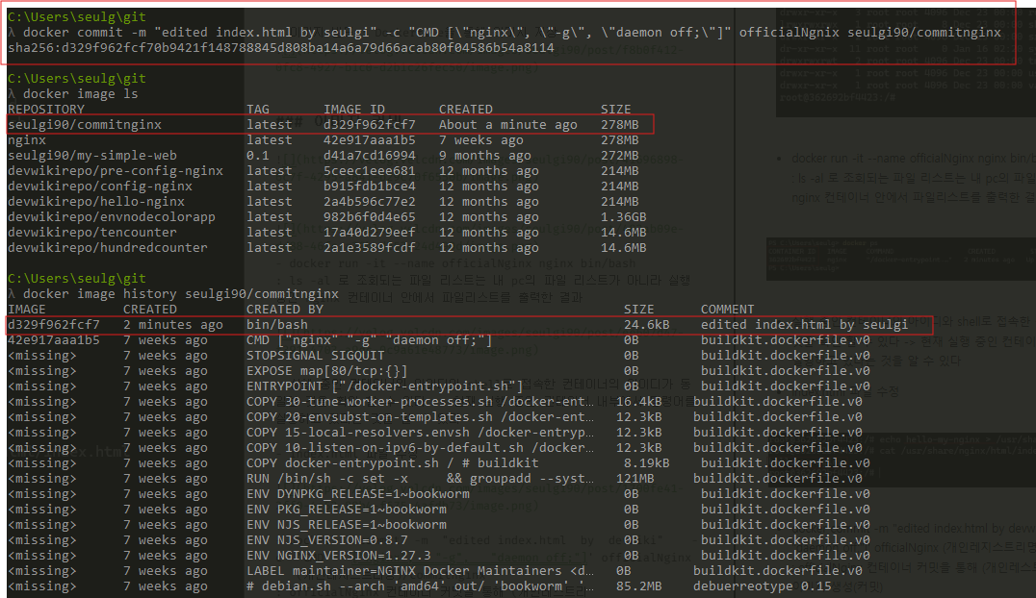The height and width of the screenshot is (598, 1036).
Task: Click image ID 2a4b596c77e2
Action: coord(370,201)
